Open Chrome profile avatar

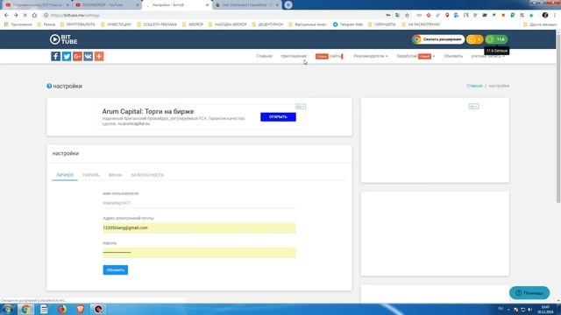(x=545, y=16)
